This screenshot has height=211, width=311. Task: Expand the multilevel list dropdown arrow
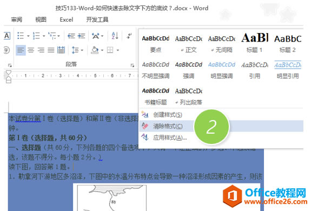click(x=59, y=36)
